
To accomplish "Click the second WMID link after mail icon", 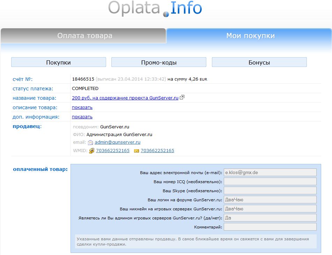I will 157,151.
